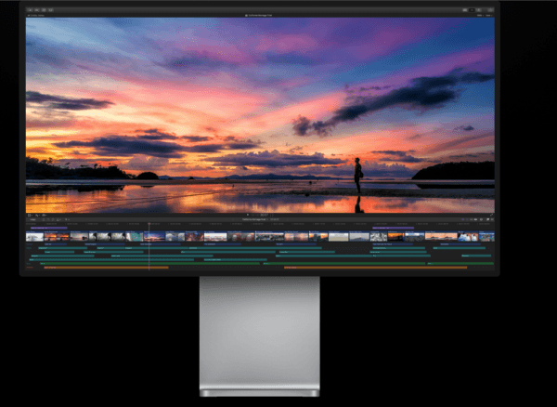Open the Transitions browser icon at the timeline's far right
The width and height of the screenshot is (557, 407).
coord(492,219)
